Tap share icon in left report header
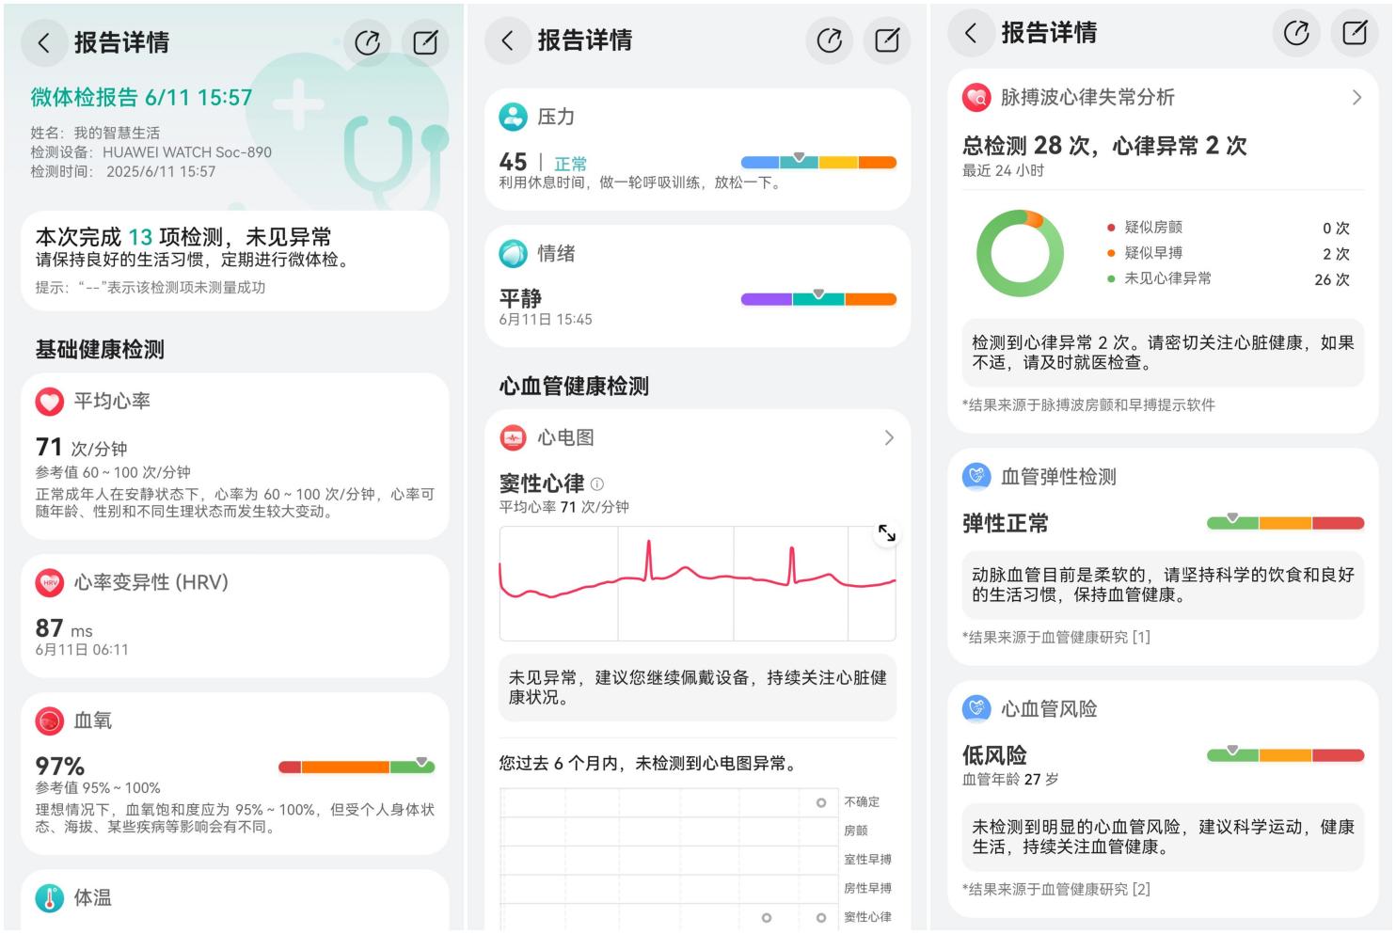 368,42
